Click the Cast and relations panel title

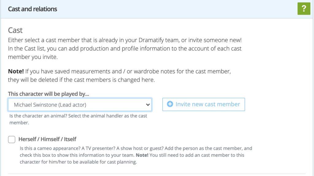tap(33, 9)
